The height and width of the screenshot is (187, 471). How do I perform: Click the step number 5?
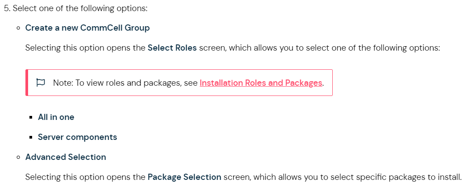click(x=7, y=8)
